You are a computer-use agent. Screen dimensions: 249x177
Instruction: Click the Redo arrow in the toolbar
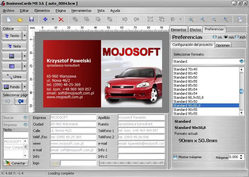[x=136, y=19]
